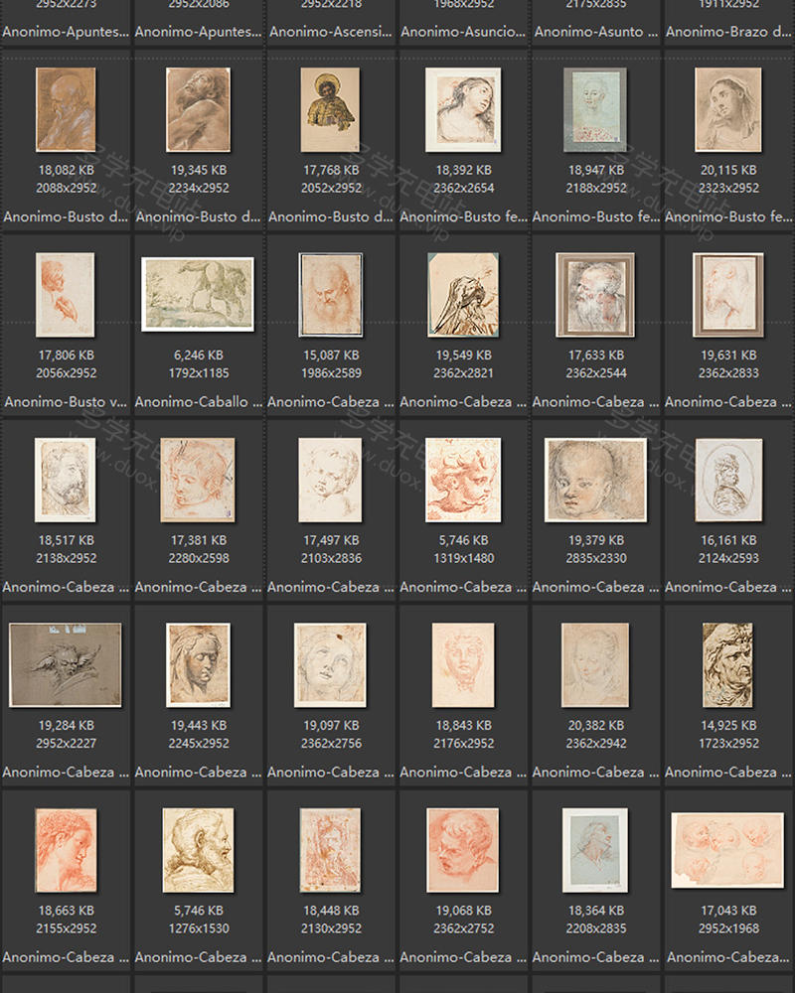Click the "Anonimo-Asunto" file name
Viewport: 795px width, 993px height.
tap(595, 32)
